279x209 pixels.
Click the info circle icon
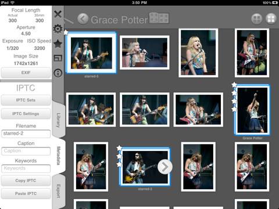click(x=58, y=73)
